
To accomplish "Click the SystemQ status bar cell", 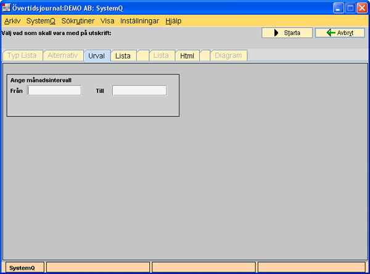I will 23,267.
